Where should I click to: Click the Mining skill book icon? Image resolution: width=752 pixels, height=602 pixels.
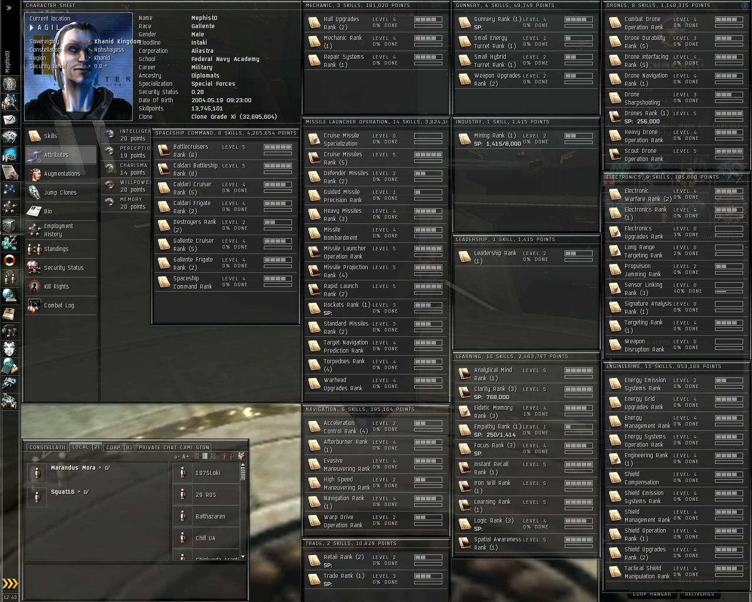click(x=465, y=139)
